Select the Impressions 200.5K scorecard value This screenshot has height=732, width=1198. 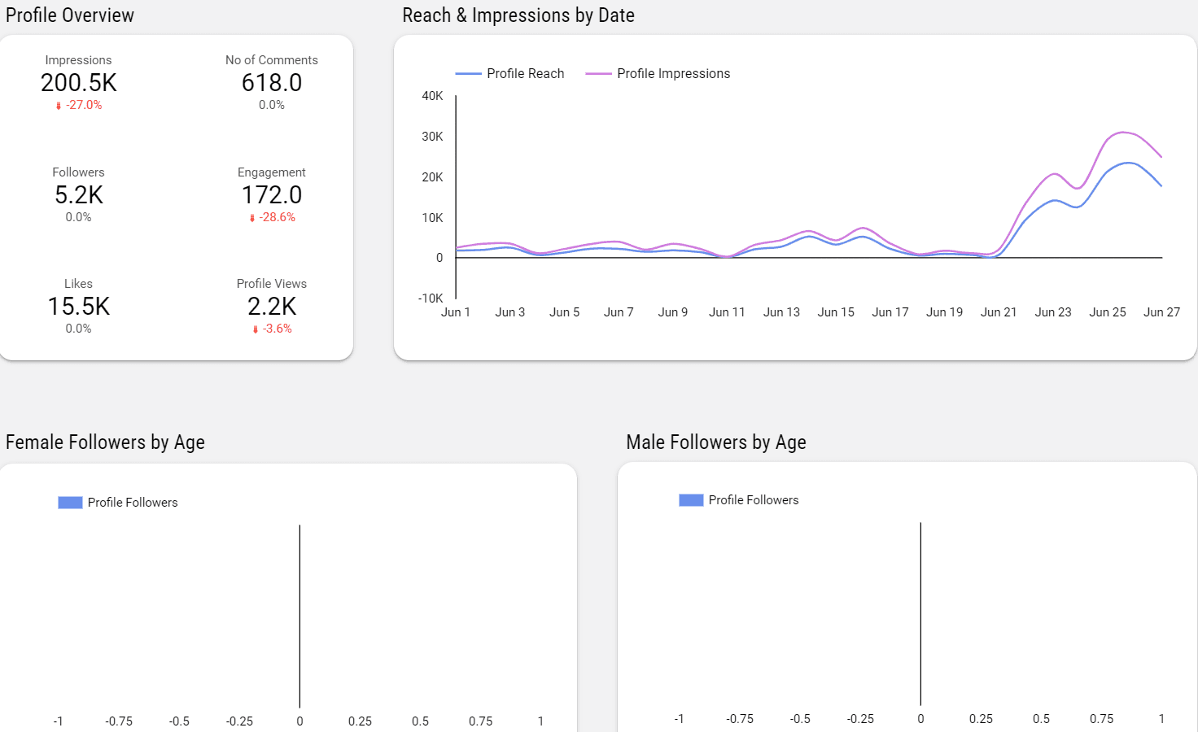[79, 83]
